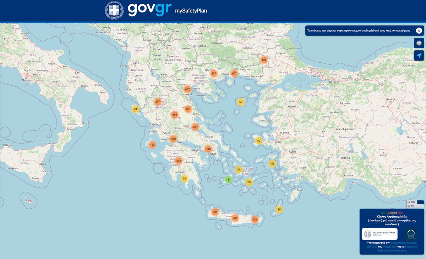
Task: Expand the cluster marked 586
Action: tap(175, 115)
